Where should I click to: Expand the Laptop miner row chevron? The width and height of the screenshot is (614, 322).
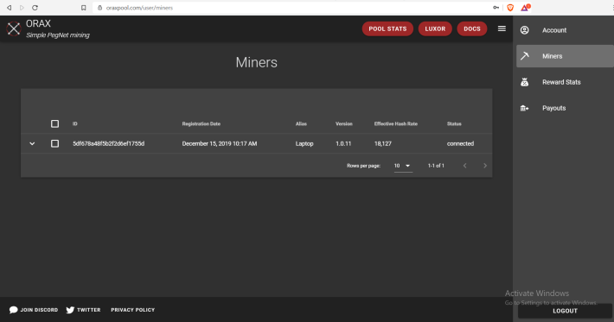tap(32, 143)
